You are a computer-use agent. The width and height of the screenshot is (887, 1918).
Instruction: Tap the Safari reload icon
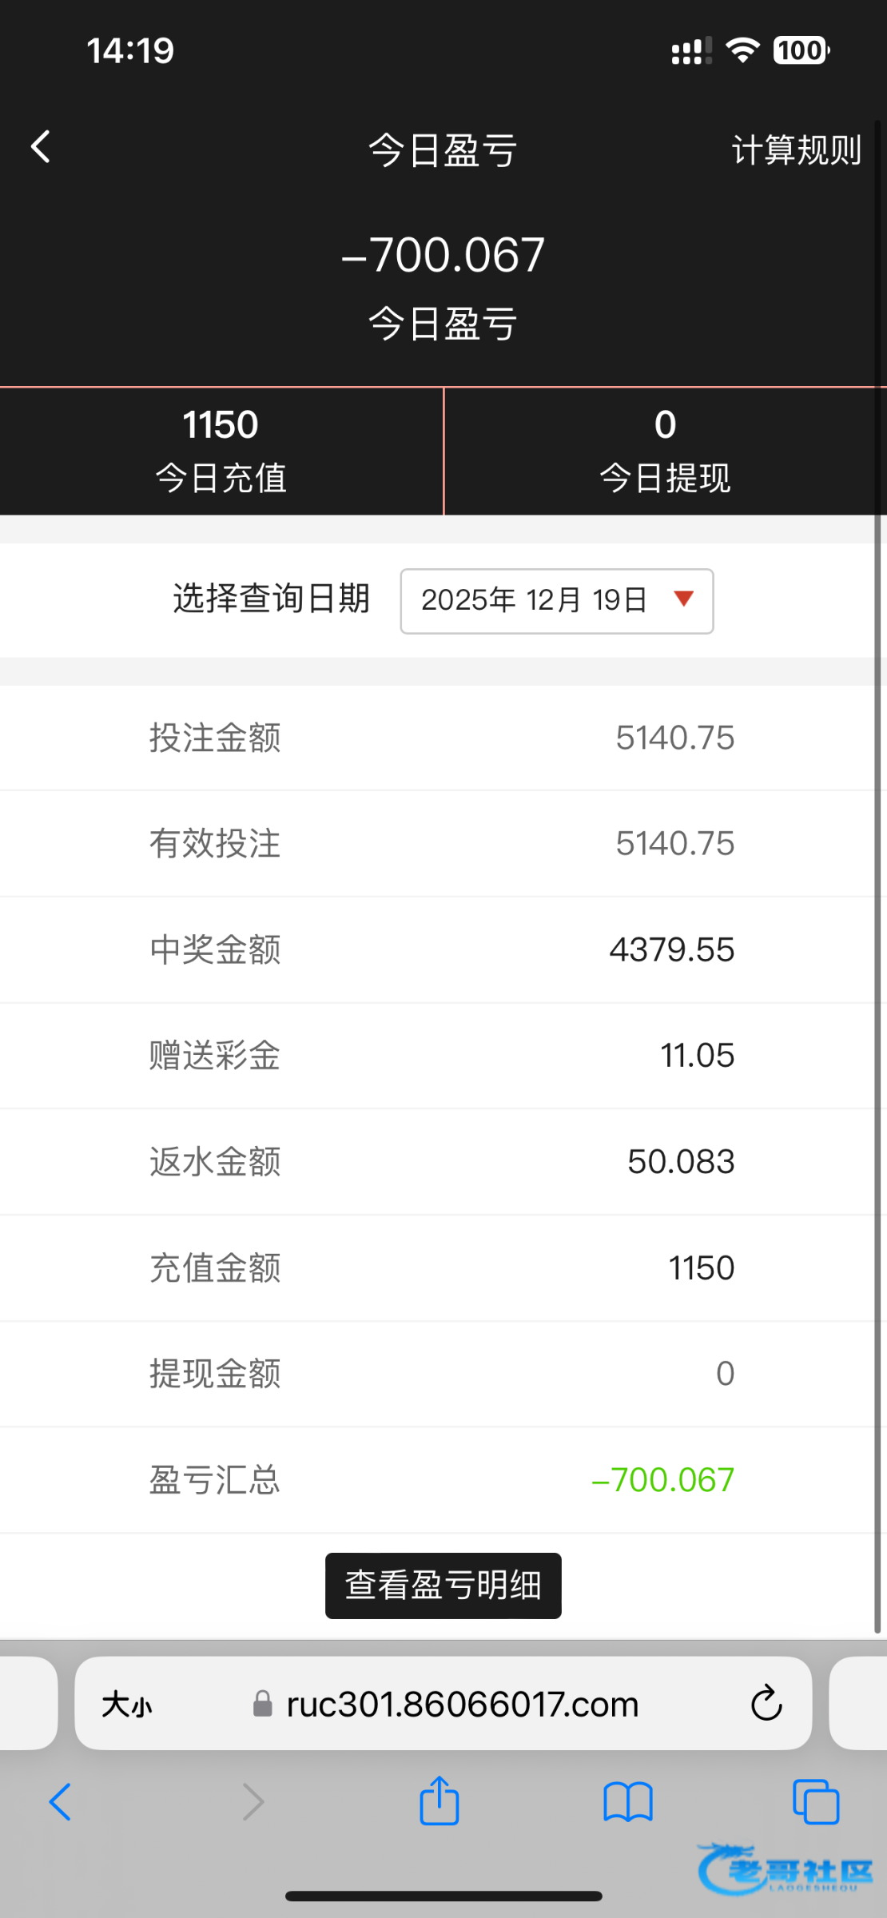click(x=766, y=1703)
